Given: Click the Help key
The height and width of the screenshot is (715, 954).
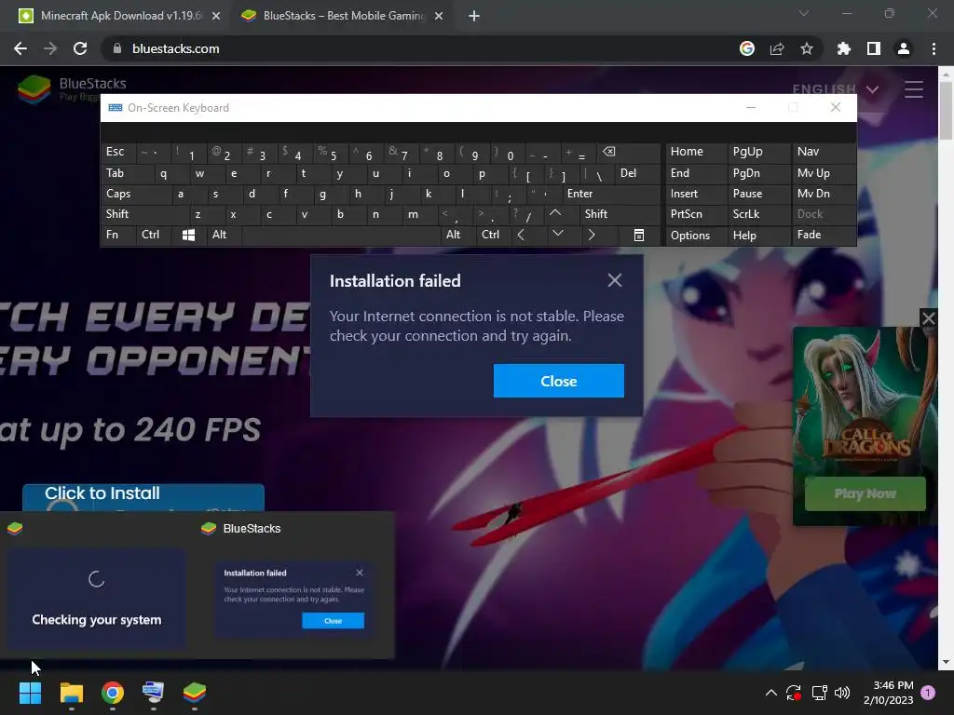Looking at the screenshot, I should (x=759, y=235).
